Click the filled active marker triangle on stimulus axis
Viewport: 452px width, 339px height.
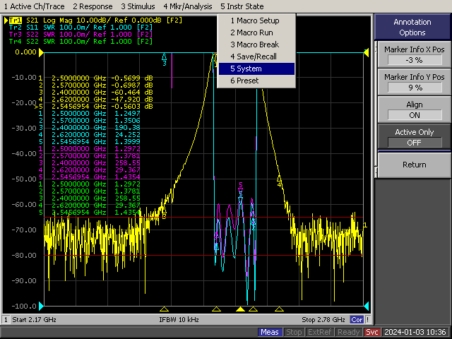point(240,309)
